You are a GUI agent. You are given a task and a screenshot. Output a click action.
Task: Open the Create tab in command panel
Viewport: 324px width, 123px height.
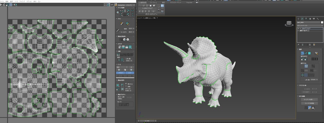[x=298, y=19]
